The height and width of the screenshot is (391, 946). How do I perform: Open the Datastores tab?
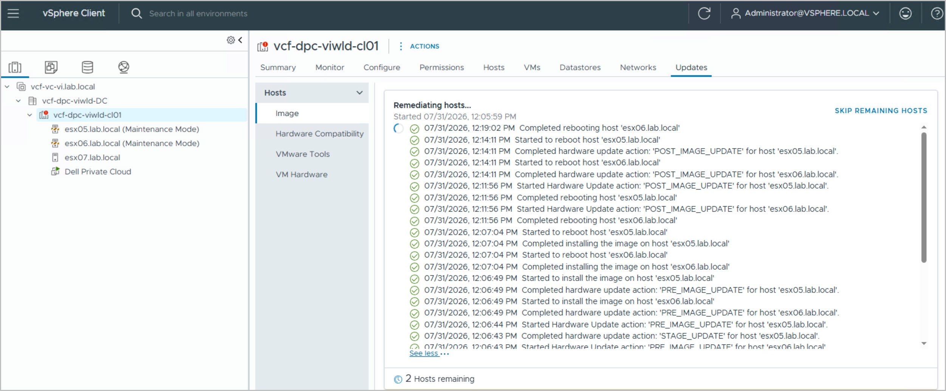580,67
